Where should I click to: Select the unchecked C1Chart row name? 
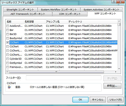coord(14,47)
